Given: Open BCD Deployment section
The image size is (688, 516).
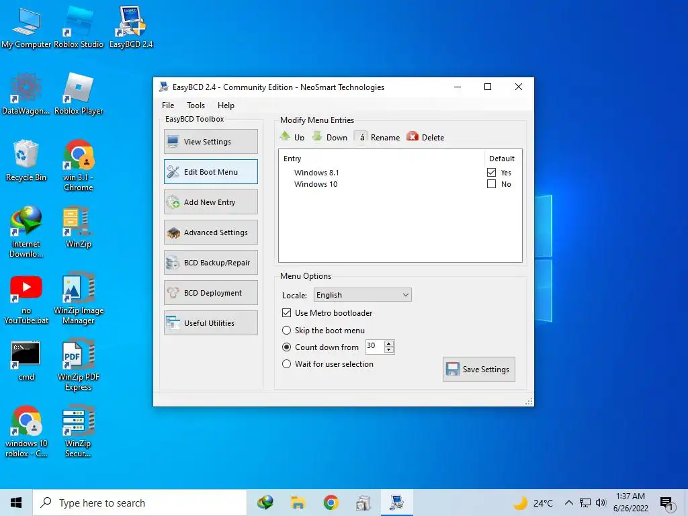Looking at the screenshot, I should (x=211, y=293).
